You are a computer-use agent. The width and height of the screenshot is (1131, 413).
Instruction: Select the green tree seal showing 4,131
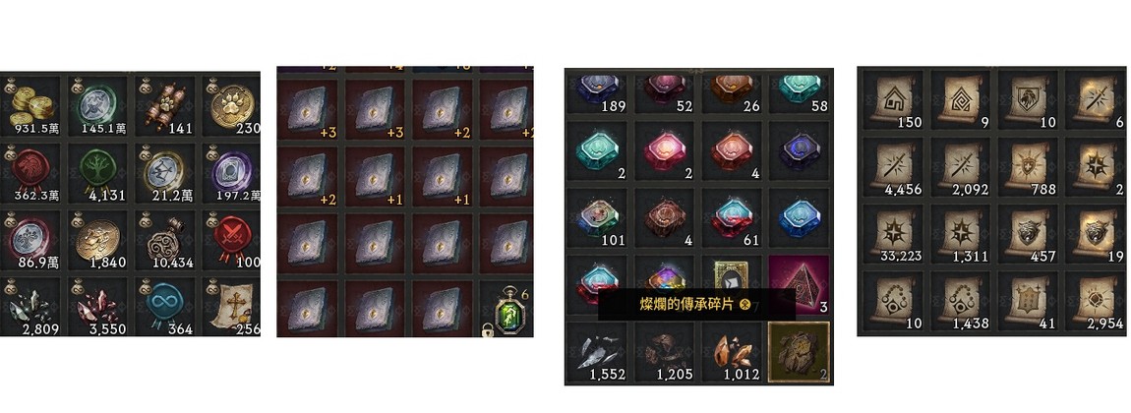pyautogui.click(x=96, y=172)
